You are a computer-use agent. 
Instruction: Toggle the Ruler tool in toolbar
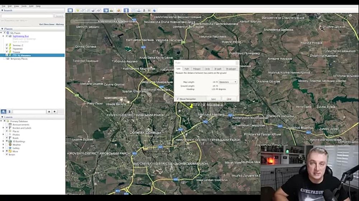pos(126,10)
